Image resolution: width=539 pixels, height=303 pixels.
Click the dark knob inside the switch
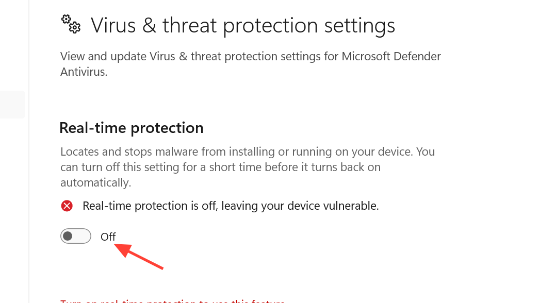point(68,237)
